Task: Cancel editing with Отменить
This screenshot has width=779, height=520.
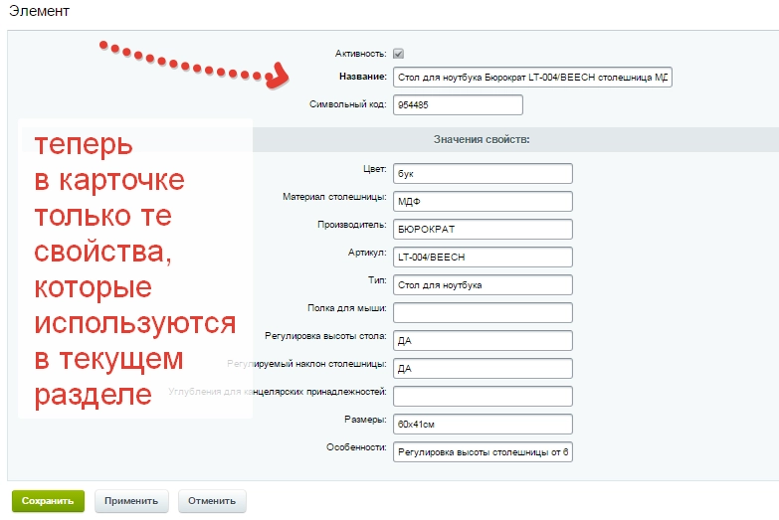Action: (x=212, y=501)
